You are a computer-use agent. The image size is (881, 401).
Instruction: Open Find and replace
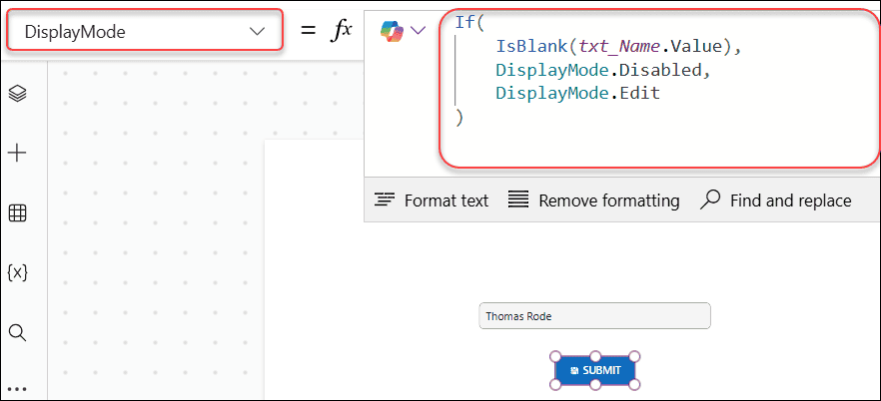click(776, 200)
